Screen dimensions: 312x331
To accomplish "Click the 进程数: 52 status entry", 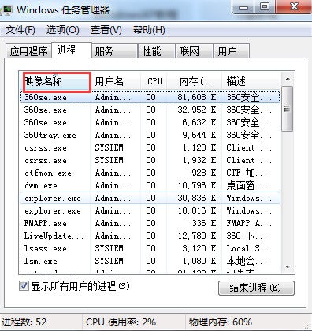I will (x=24, y=322).
